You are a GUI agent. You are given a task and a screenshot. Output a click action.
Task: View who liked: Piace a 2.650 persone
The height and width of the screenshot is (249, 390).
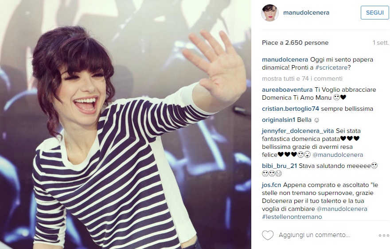tap(295, 43)
